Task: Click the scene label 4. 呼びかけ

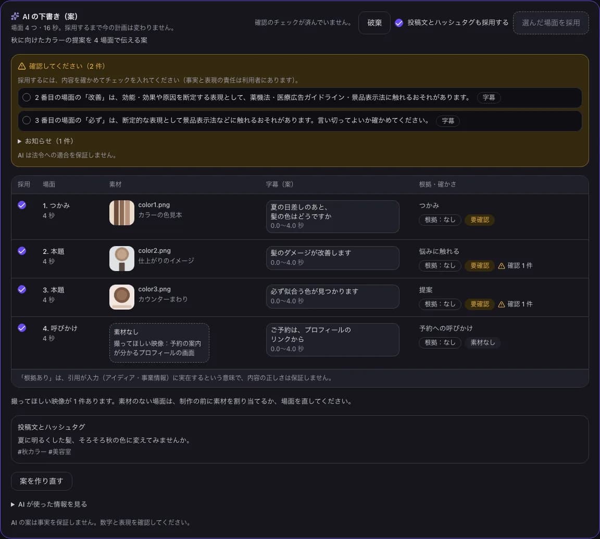Action: [x=60, y=328]
